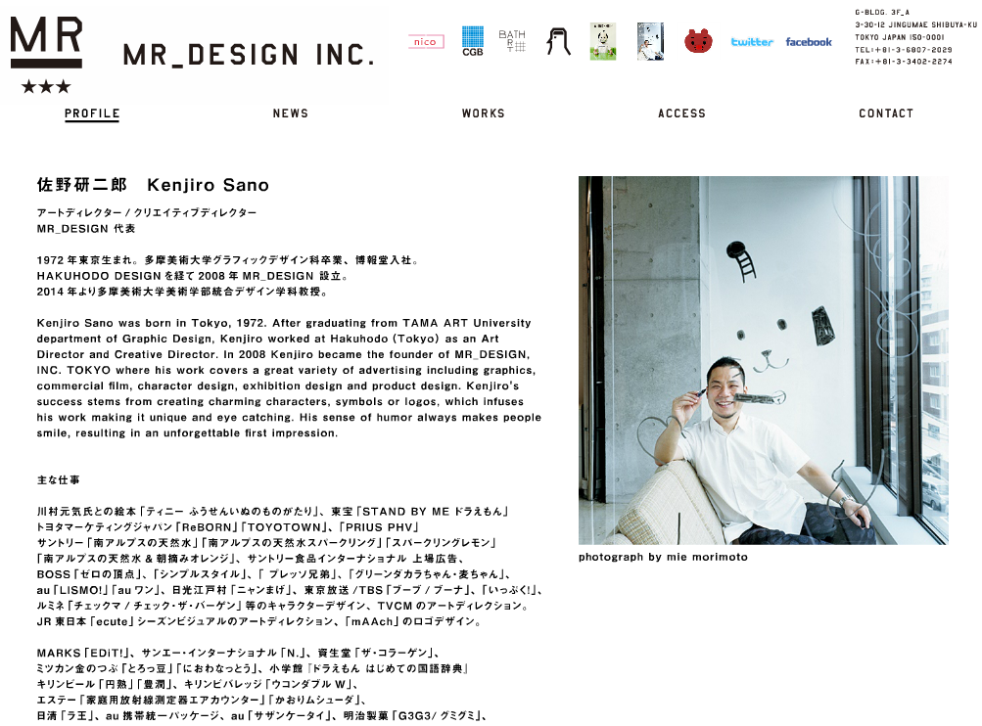Click the 'Kenjiro Sano was born in Tokyo' paragraph
982x726 pixels.
[x=289, y=378]
